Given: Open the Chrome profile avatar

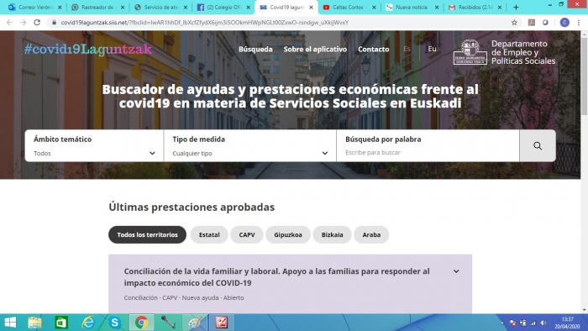Looking at the screenshot, I should click(564, 23).
